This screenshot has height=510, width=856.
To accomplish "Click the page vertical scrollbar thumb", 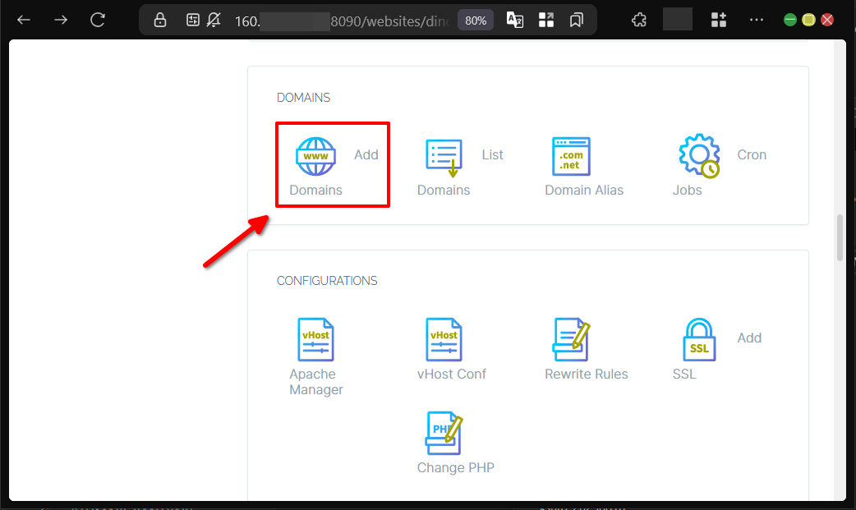I will (840, 238).
